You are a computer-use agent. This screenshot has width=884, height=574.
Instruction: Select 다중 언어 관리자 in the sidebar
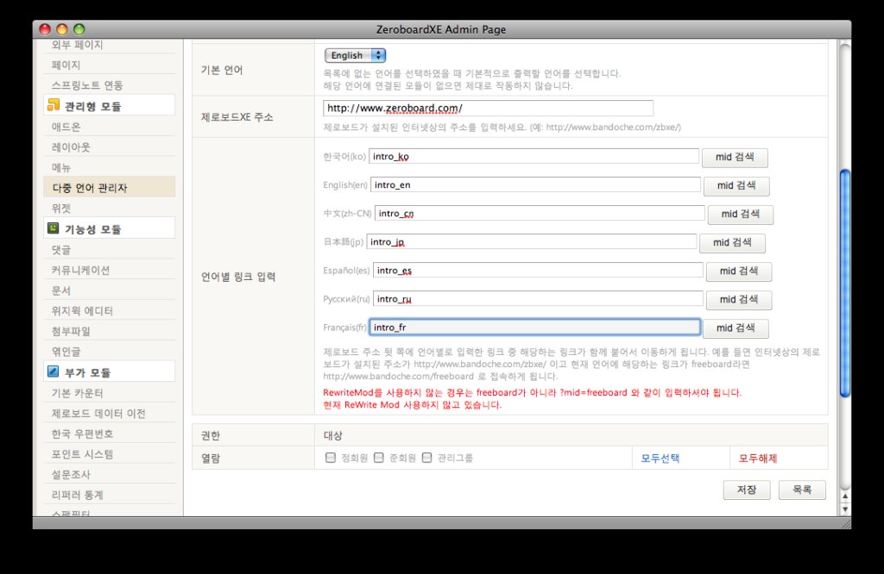(110, 187)
